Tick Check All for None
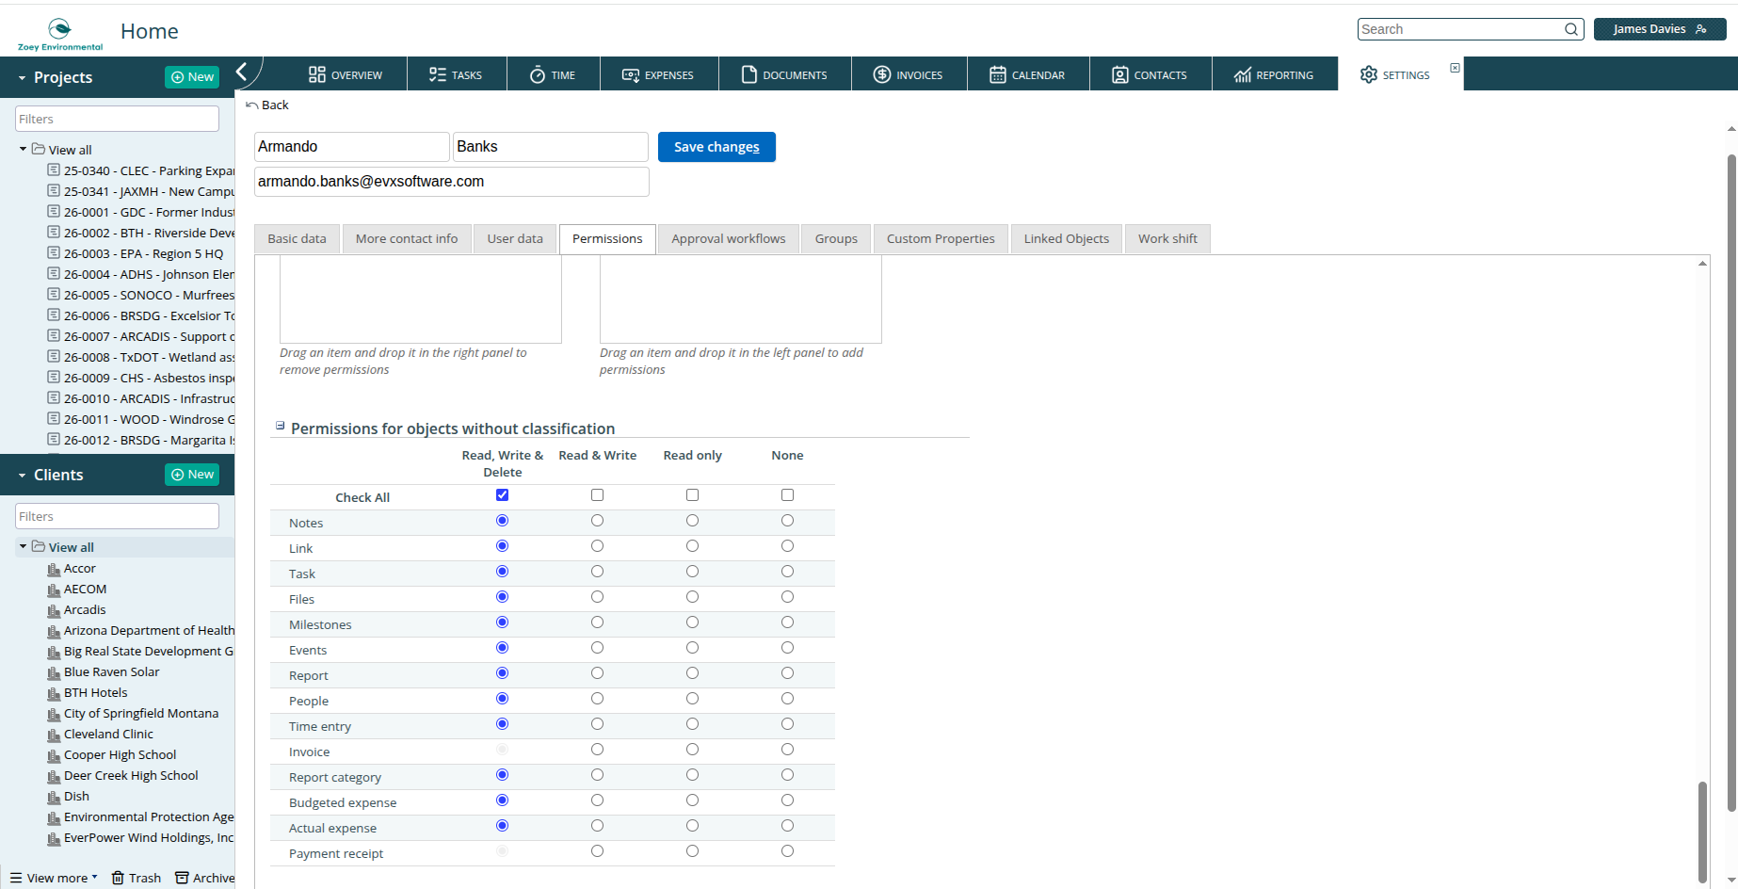The width and height of the screenshot is (1738, 889). [x=787, y=495]
